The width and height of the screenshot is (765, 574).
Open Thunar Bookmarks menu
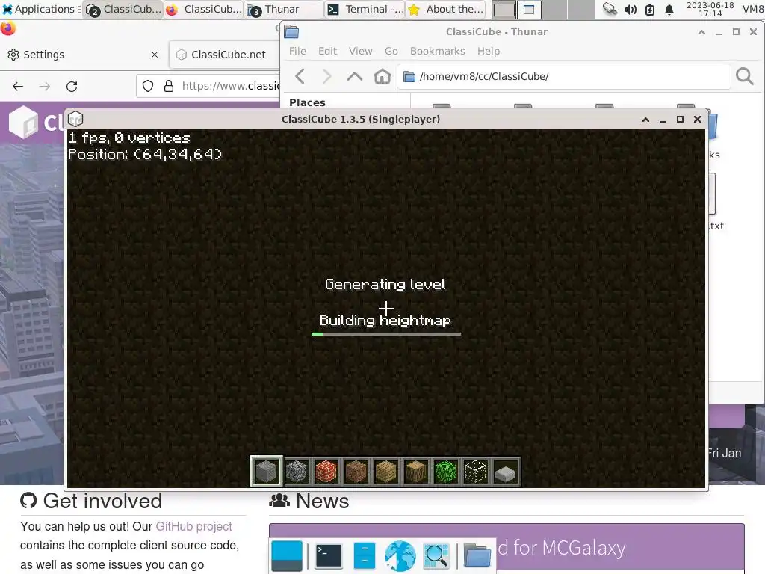coord(438,52)
